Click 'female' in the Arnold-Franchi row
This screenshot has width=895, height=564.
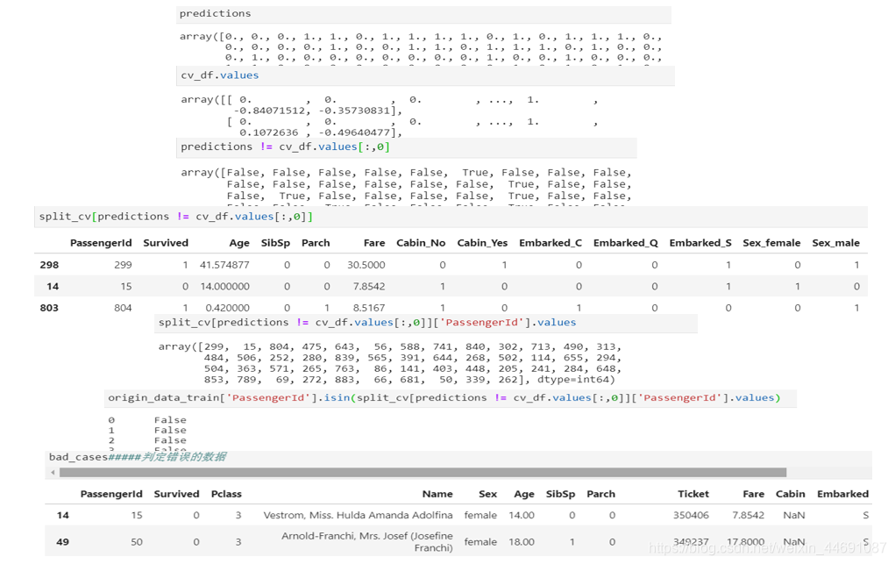click(480, 542)
